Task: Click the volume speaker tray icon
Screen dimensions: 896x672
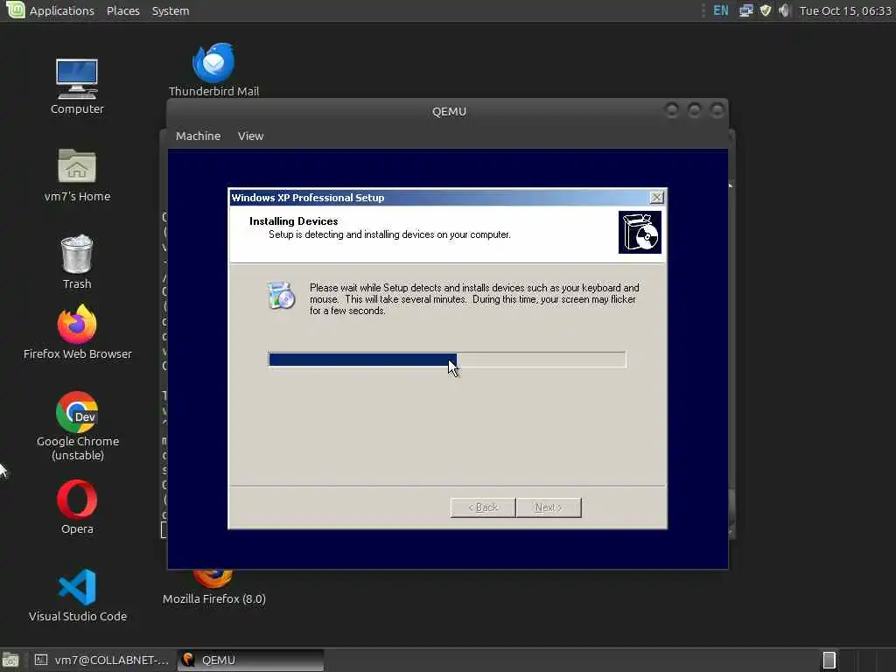Action: click(784, 10)
